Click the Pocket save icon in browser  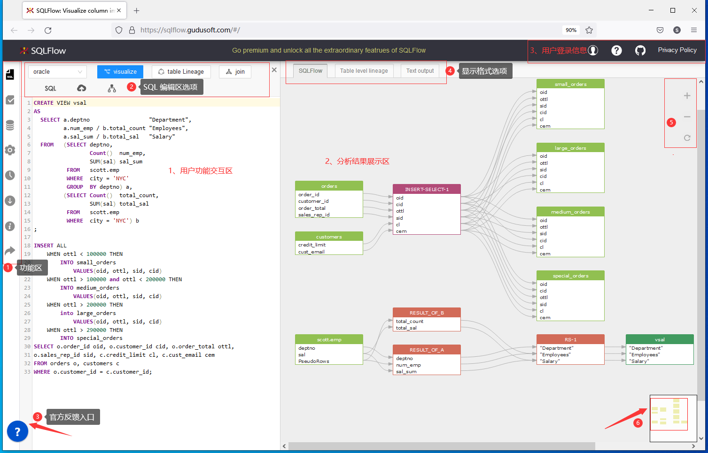pyautogui.click(x=660, y=30)
